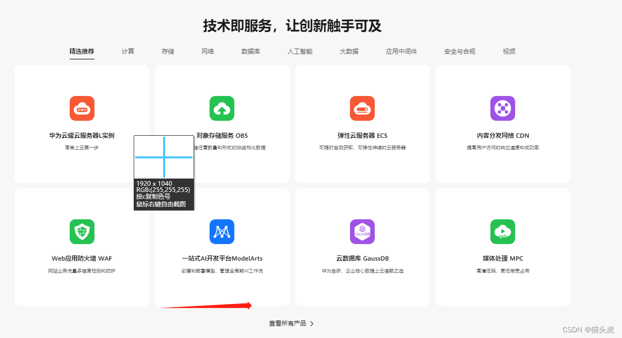622x338 pixels.
Task: Click the purple GaussDB database icon
Action: (362, 232)
